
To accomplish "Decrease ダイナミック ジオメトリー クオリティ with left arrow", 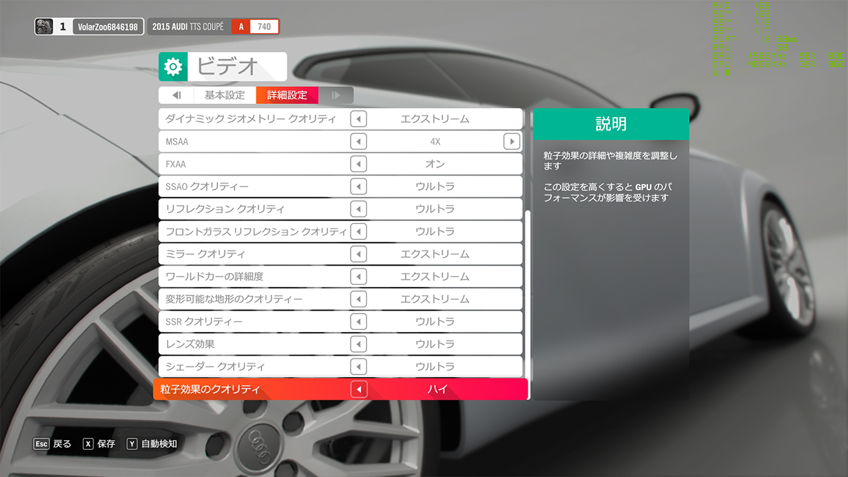I will [358, 119].
